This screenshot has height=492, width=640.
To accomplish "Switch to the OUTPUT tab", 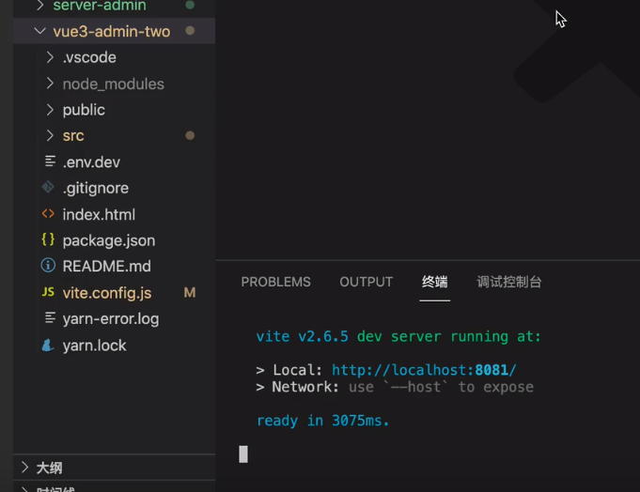I will click(367, 282).
